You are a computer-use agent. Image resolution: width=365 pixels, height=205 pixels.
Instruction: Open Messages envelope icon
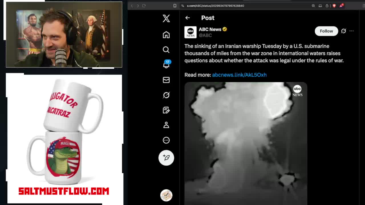click(166, 80)
